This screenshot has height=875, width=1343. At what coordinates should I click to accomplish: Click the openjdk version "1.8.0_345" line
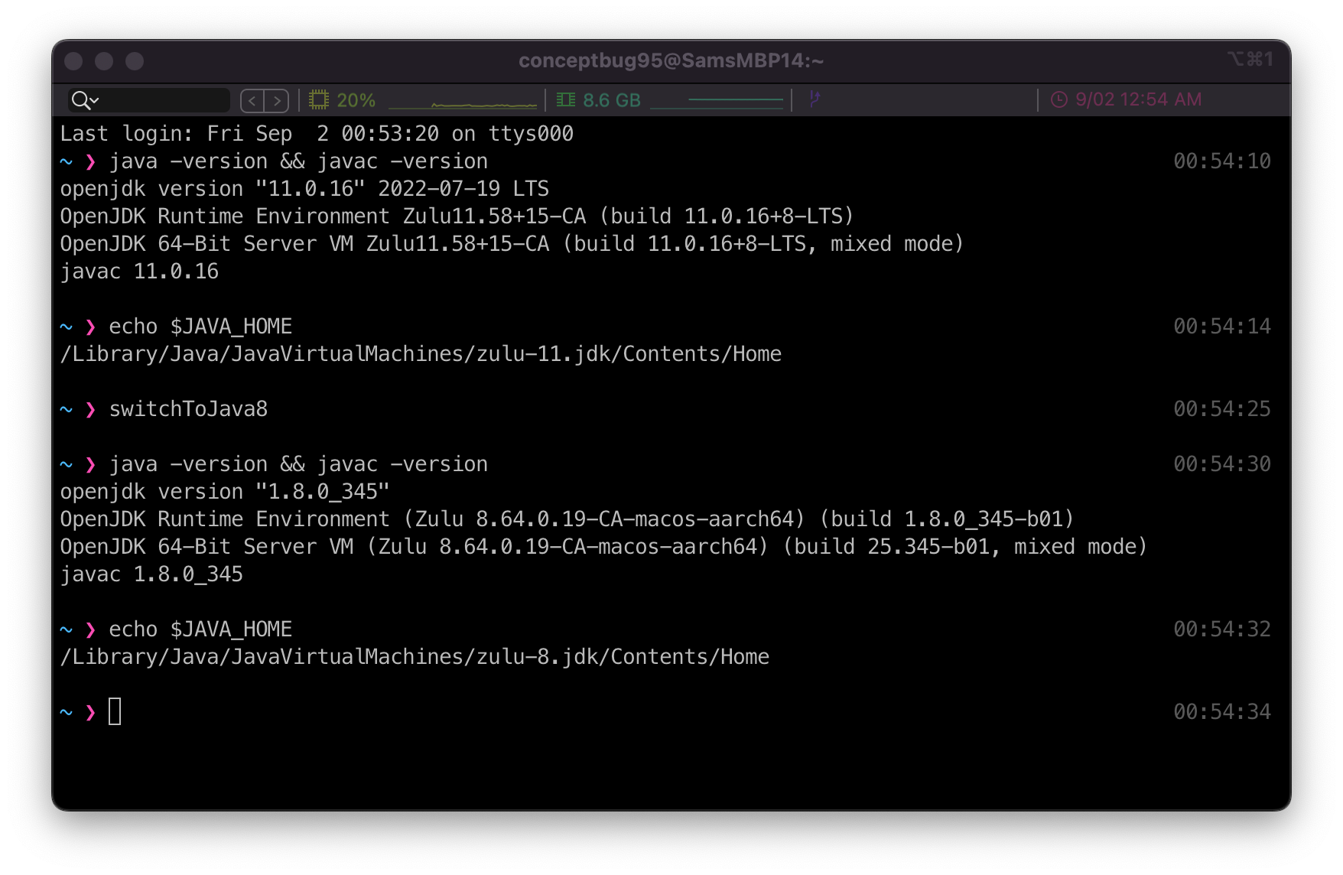(225, 492)
